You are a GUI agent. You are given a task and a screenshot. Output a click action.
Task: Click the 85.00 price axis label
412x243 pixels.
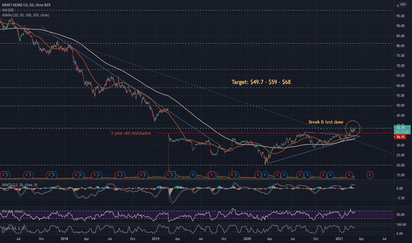pos(401,36)
